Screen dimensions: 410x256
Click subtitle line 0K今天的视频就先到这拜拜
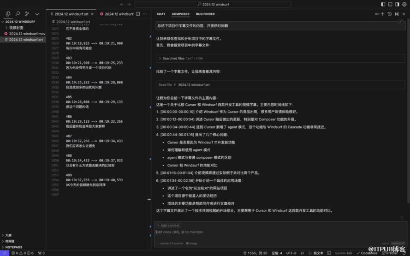85,185
